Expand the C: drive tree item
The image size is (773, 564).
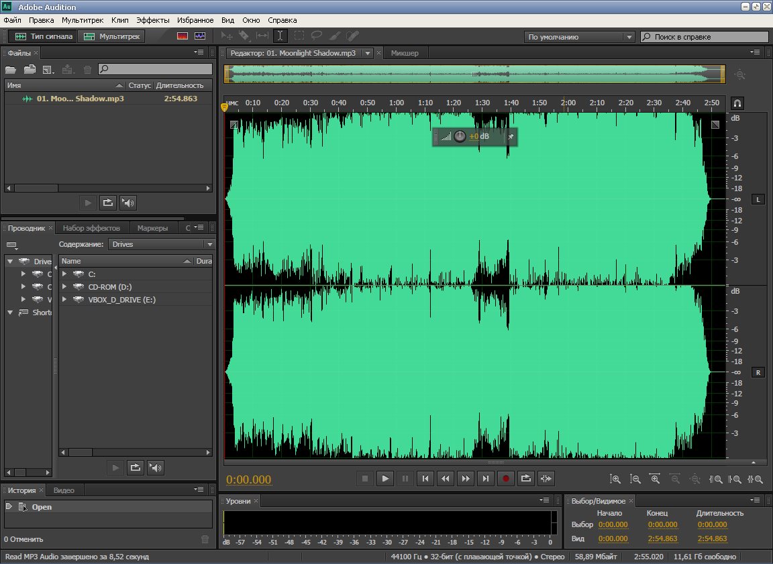tap(65, 274)
